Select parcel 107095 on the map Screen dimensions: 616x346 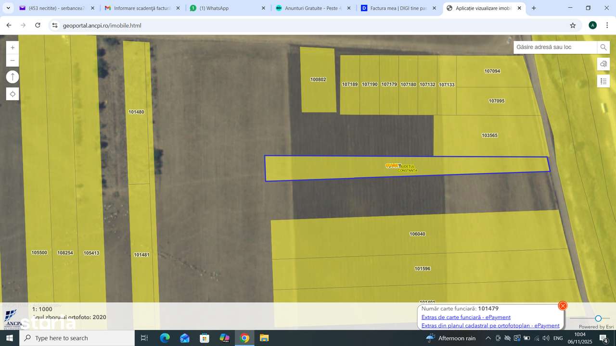pyautogui.click(x=496, y=101)
